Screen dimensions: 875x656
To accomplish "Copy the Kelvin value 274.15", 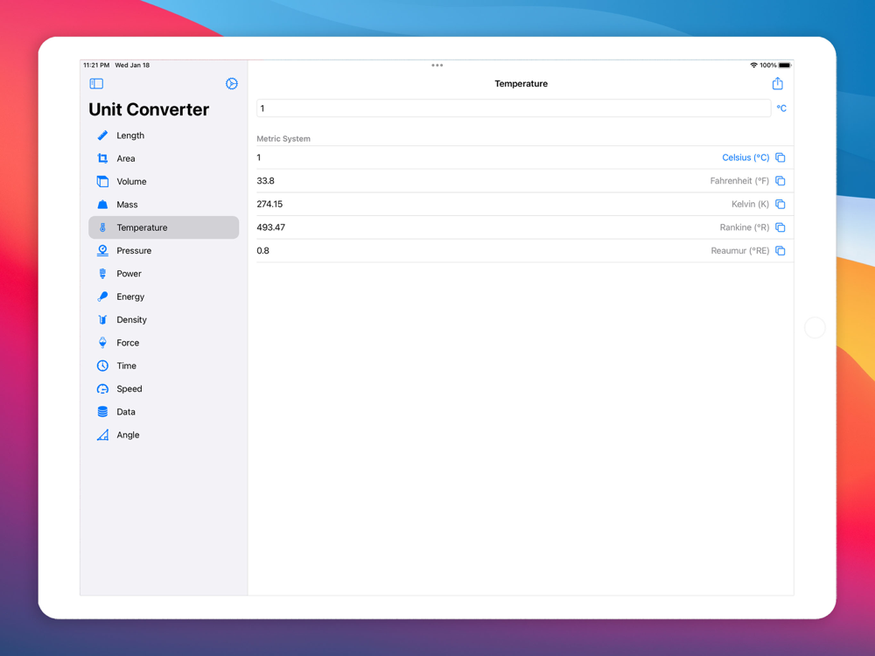I will 780,204.
